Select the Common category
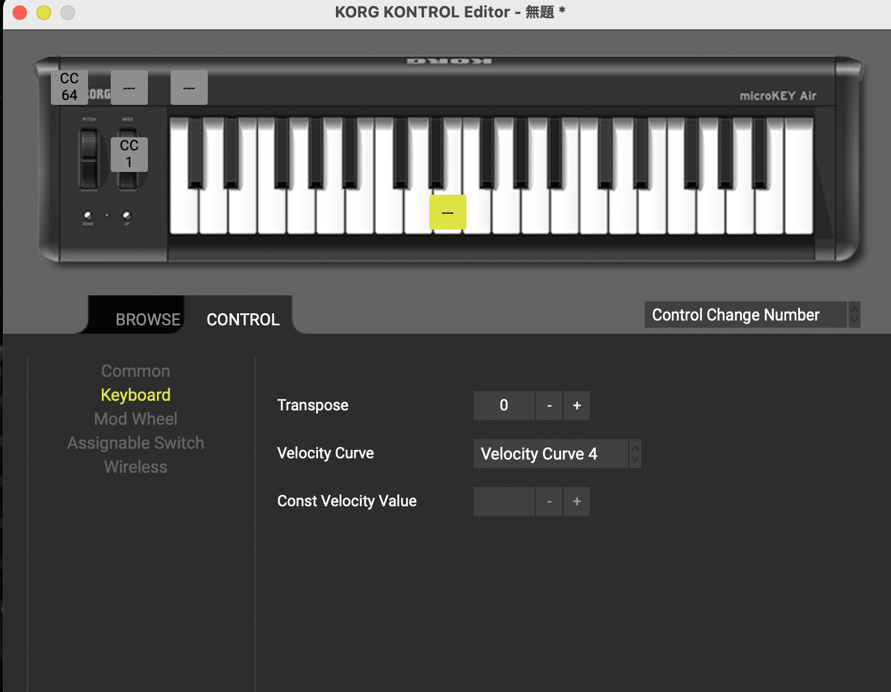This screenshot has height=692, width=891. 136,371
